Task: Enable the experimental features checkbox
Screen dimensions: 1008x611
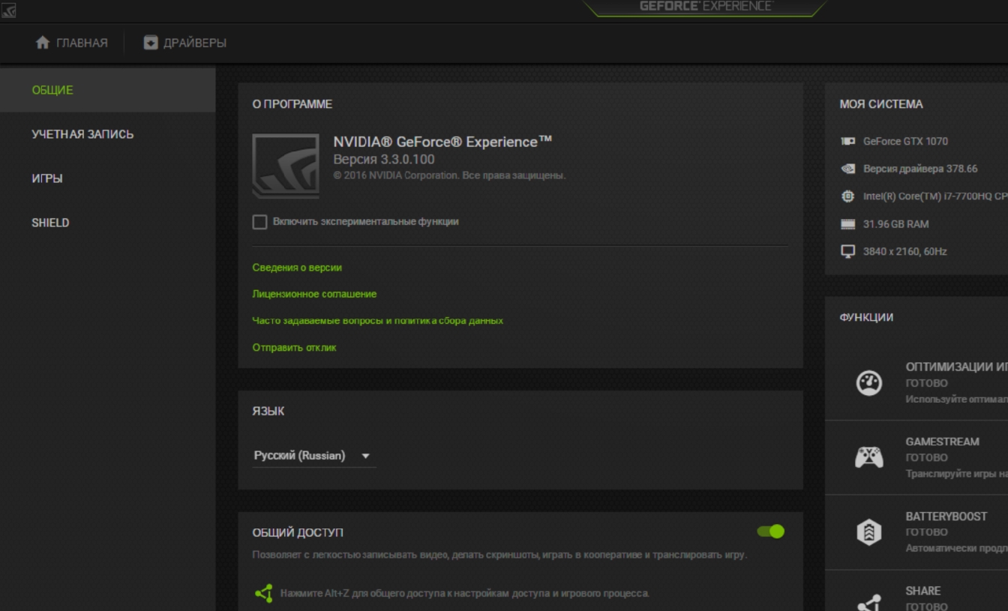Action: coord(259,222)
